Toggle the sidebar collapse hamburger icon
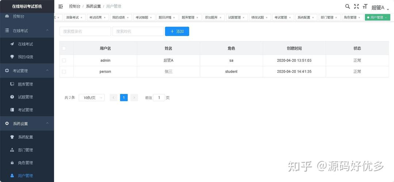Screen dimensions: 394x182 (x=60, y=7)
